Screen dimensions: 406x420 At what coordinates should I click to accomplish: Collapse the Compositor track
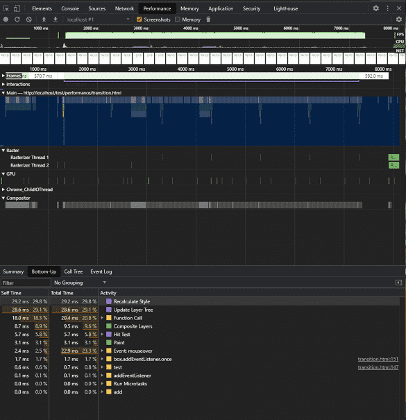[3, 199]
